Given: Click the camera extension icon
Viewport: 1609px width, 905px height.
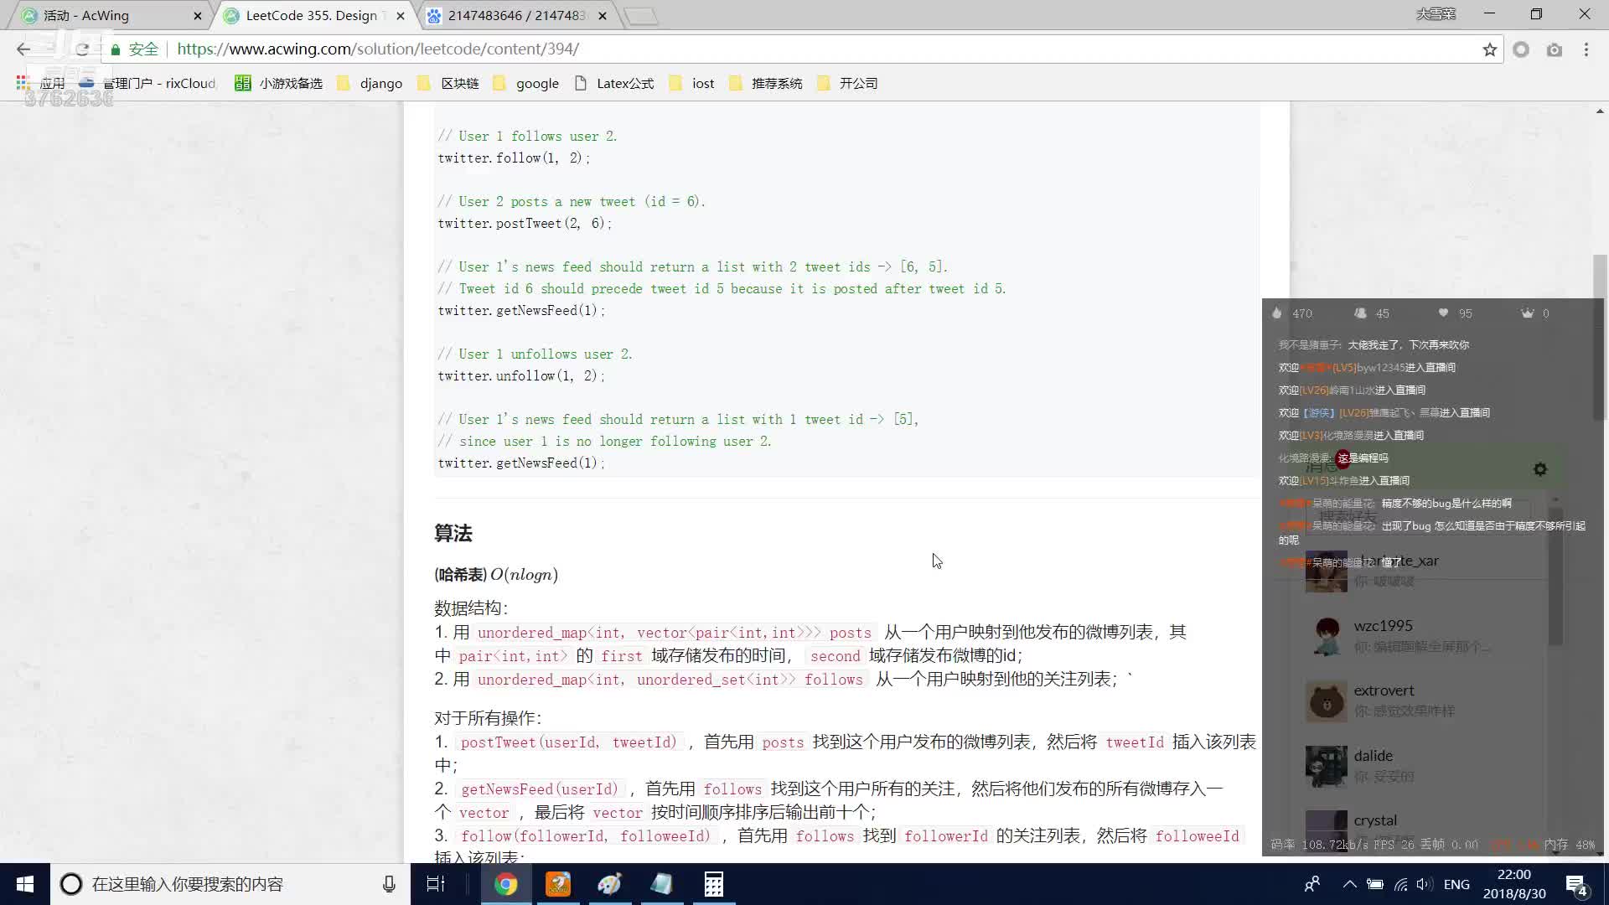Looking at the screenshot, I should 1554,49.
